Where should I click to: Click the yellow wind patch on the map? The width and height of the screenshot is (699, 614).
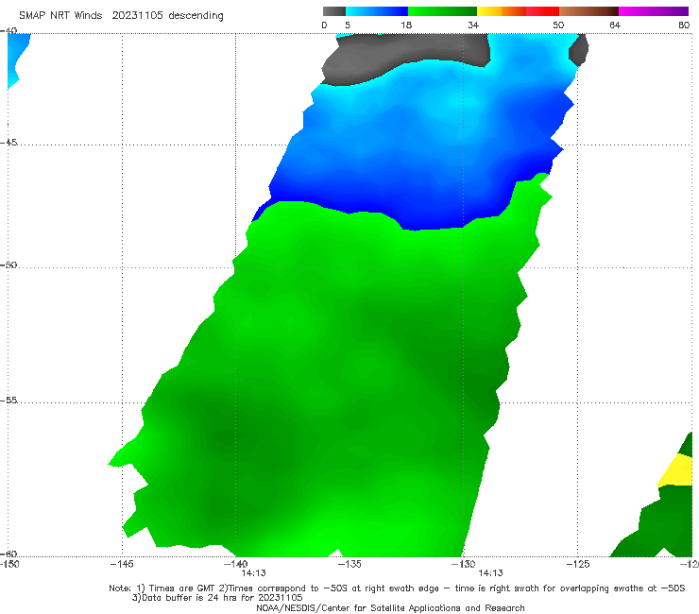pos(676,471)
